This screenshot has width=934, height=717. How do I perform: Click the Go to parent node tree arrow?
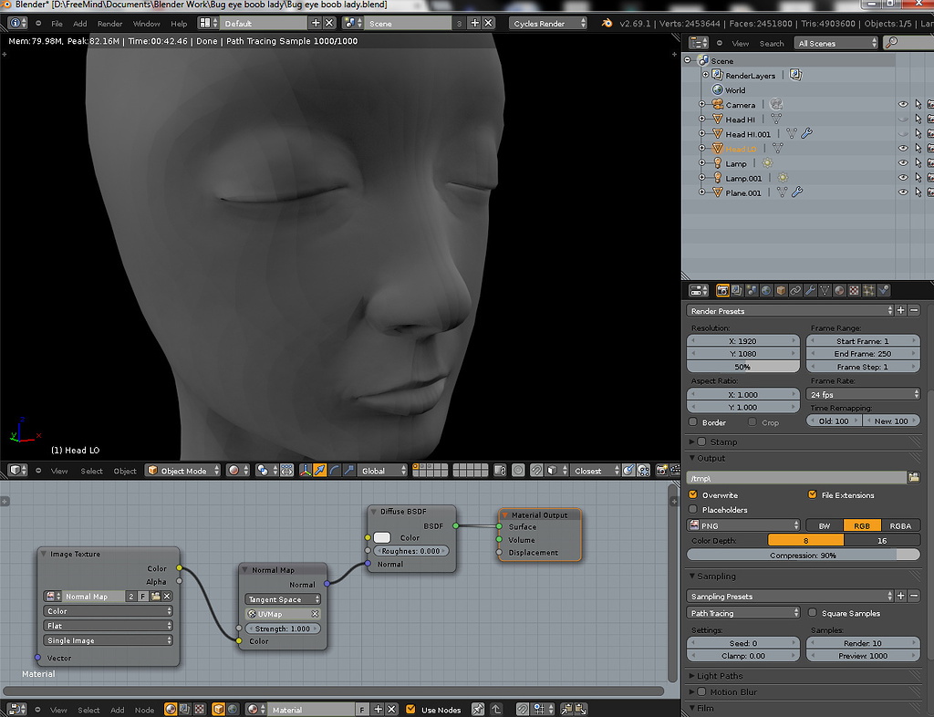click(x=495, y=710)
